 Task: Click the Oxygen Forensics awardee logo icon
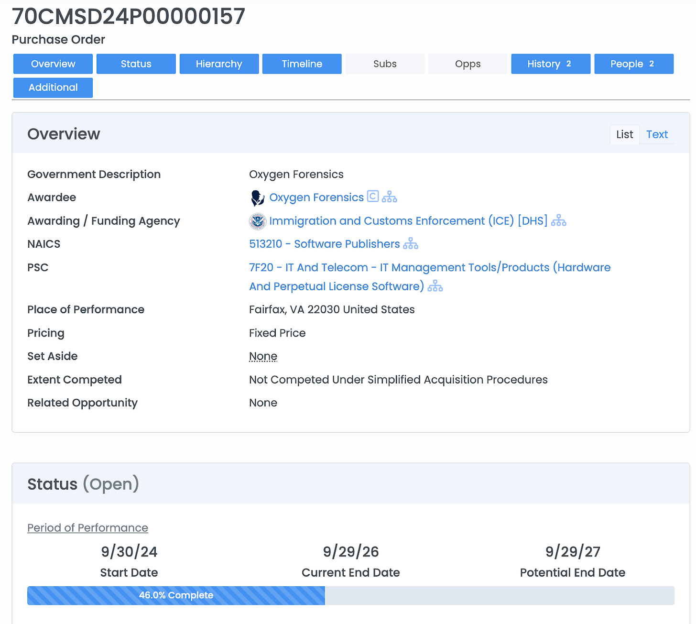pos(257,197)
